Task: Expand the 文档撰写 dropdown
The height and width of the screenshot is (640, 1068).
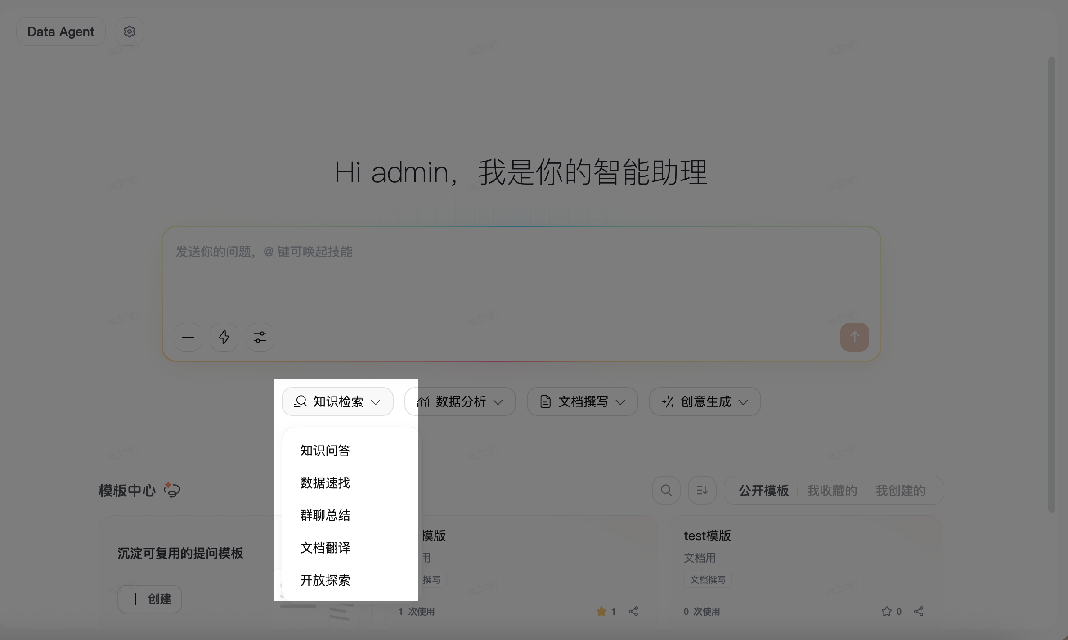Action: click(x=620, y=402)
